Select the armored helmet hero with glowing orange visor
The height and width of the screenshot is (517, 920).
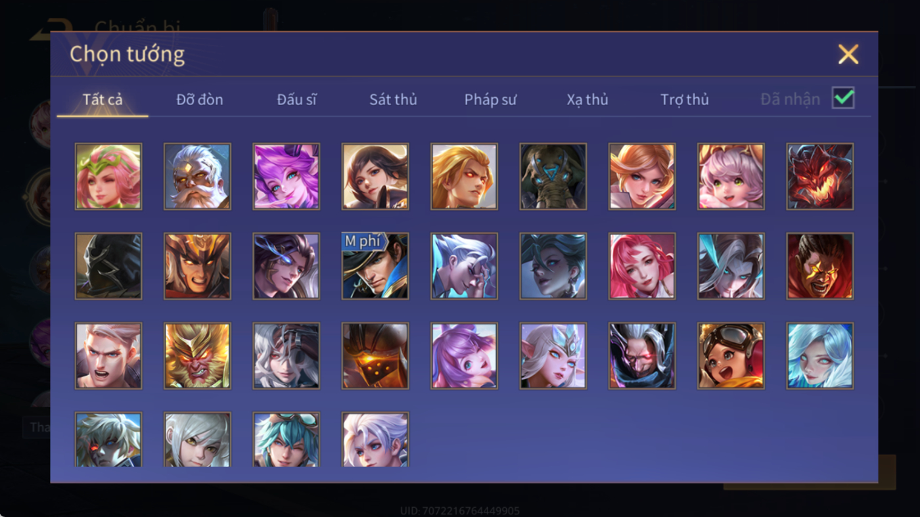tap(375, 355)
